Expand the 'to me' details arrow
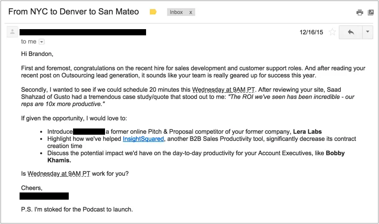This screenshot has height=224, width=379. (42, 42)
